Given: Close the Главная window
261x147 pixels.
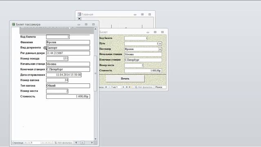Looking at the screenshot, I should click(x=150, y=15).
